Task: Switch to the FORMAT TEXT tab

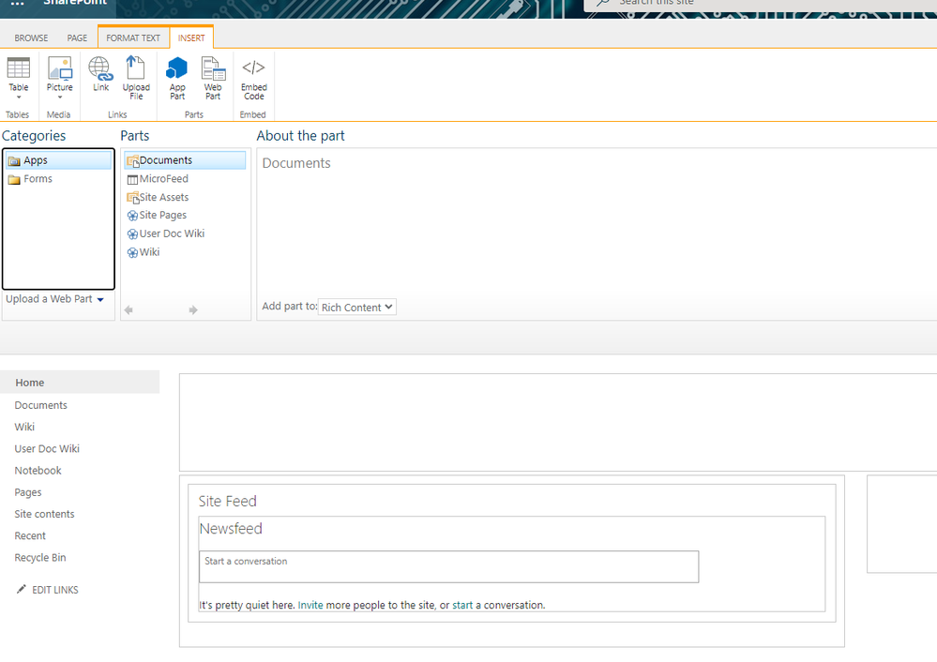Action: point(133,38)
